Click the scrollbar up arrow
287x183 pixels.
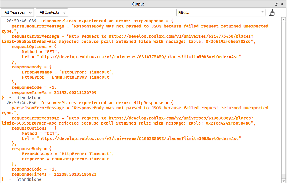tap(284, 19)
